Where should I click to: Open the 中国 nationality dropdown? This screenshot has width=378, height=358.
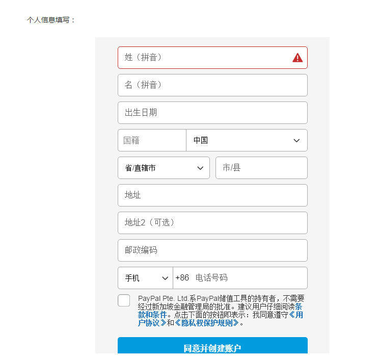pos(247,140)
